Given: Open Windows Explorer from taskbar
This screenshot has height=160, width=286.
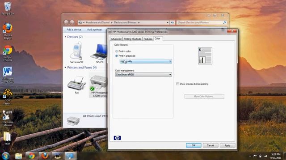Looking at the screenshot, I should [19, 156].
